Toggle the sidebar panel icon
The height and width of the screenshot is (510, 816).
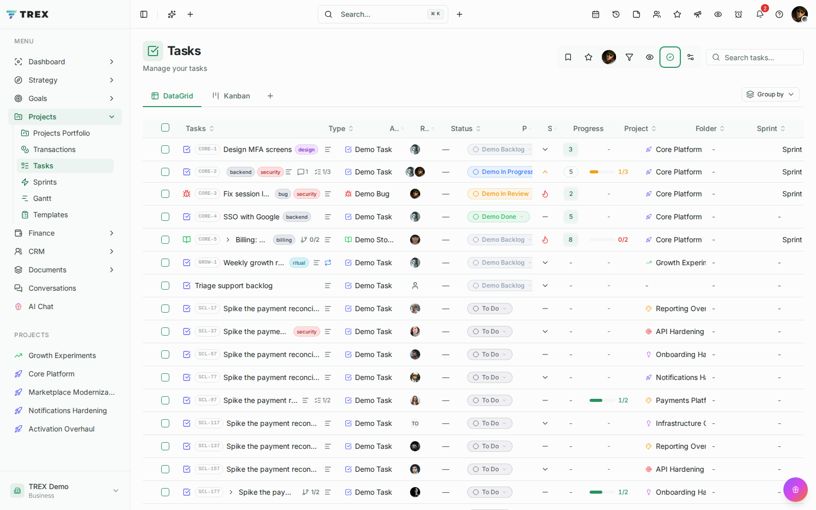tap(144, 14)
